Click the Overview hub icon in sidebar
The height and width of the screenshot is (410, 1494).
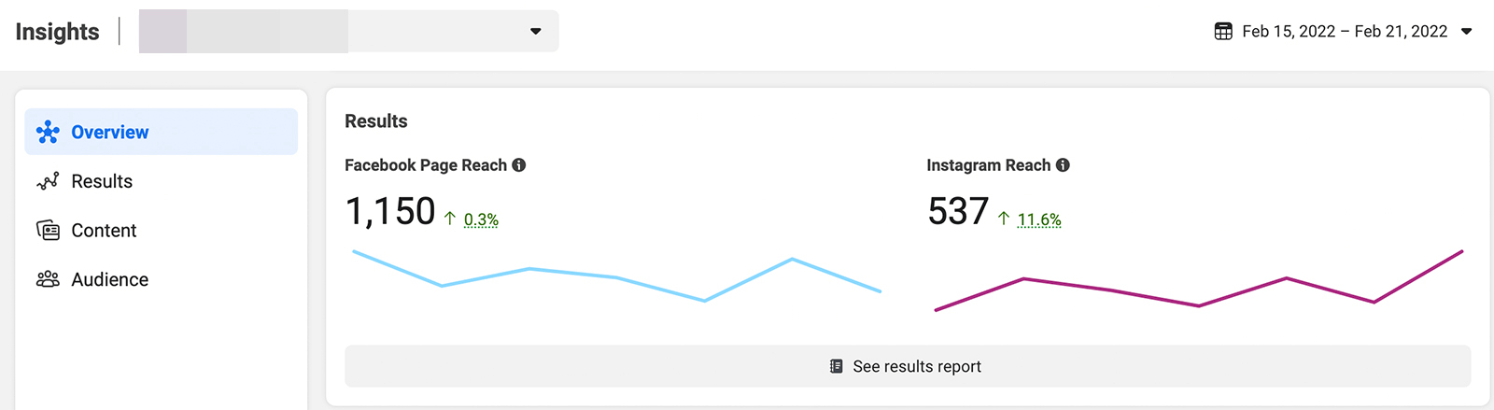coord(48,133)
